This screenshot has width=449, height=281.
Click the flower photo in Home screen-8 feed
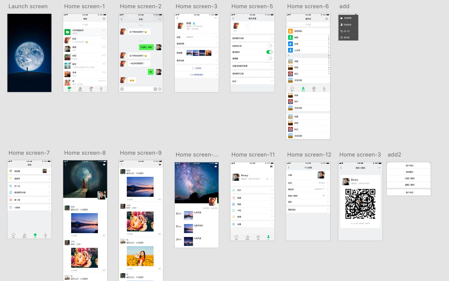84,258
